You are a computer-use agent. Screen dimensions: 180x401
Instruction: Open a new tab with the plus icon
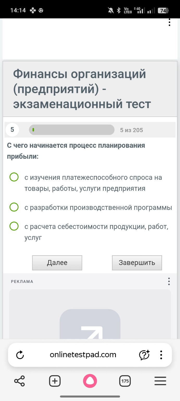coord(55,381)
